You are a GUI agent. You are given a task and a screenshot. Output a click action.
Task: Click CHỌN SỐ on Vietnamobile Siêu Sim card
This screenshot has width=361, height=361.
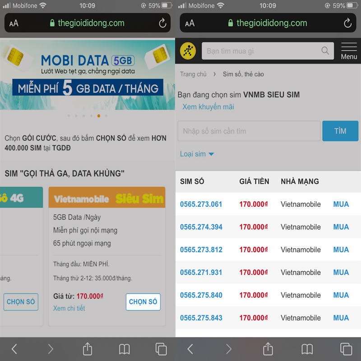coord(143,301)
